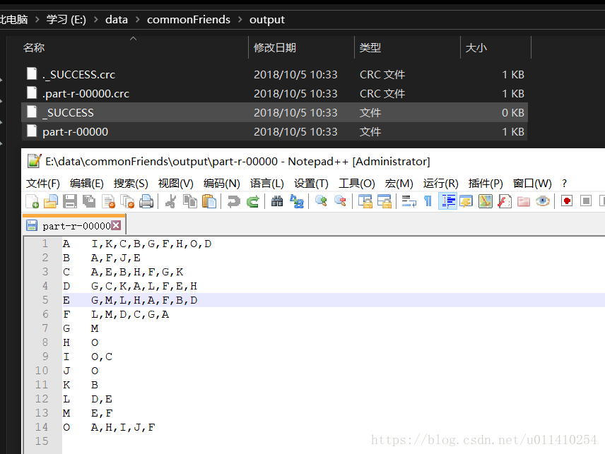The height and width of the screenshot is (454, 605).
Task: Select the part-r-00000 file in Explorer
Action: pyautogui.click(x=274, y=132)
